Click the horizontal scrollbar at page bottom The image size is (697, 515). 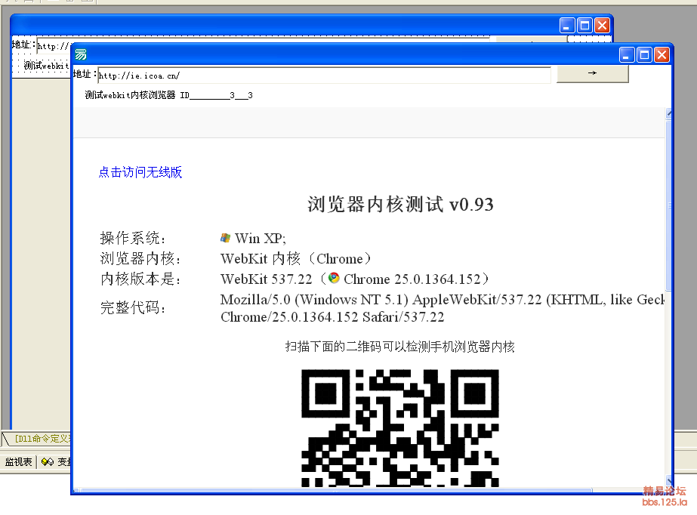pyautogui.click(x=336, y=491)
